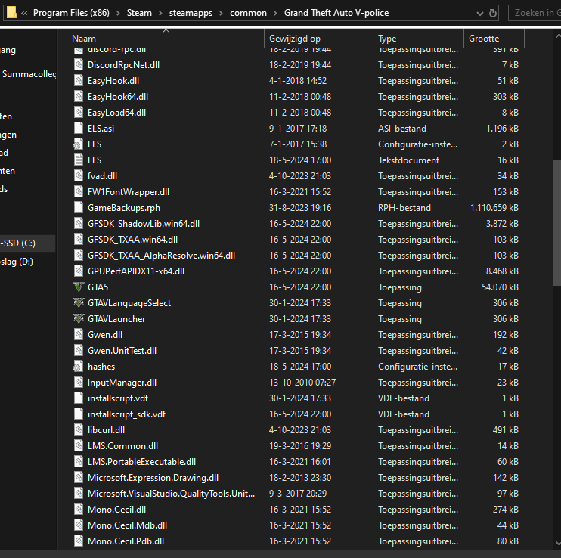Select the SSD (C:) drive in sidebar
561x558 pixels.
click(18, 243)
